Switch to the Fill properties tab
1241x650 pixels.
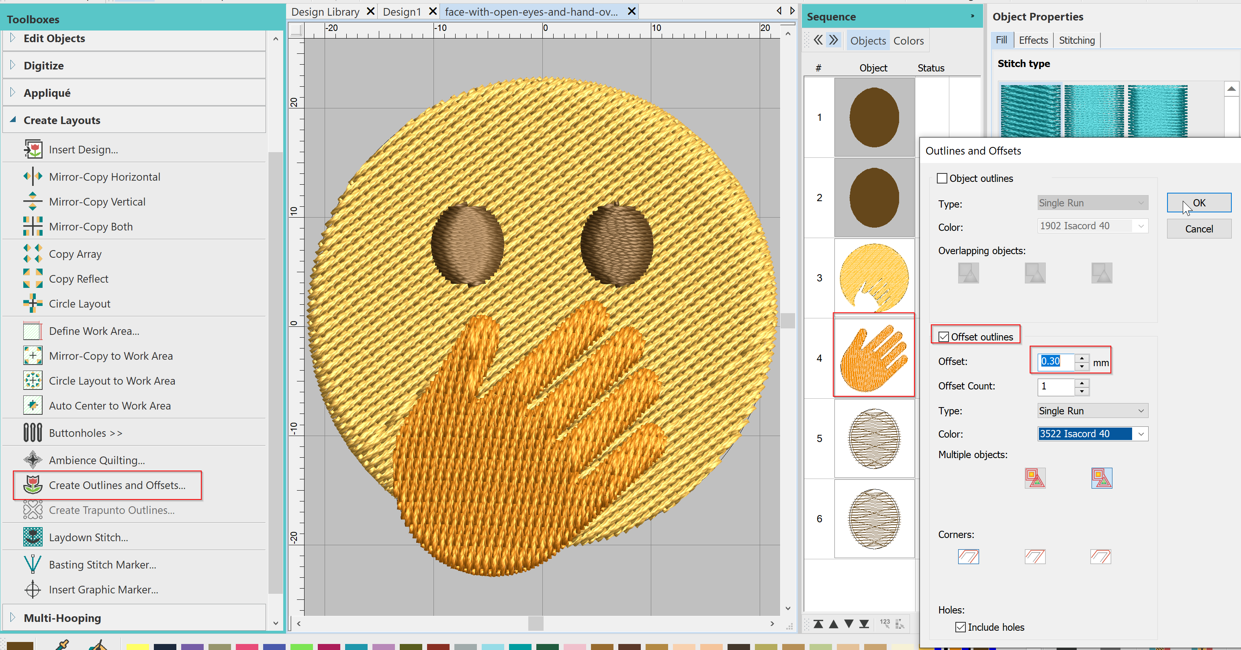[x=1001, y=41]
